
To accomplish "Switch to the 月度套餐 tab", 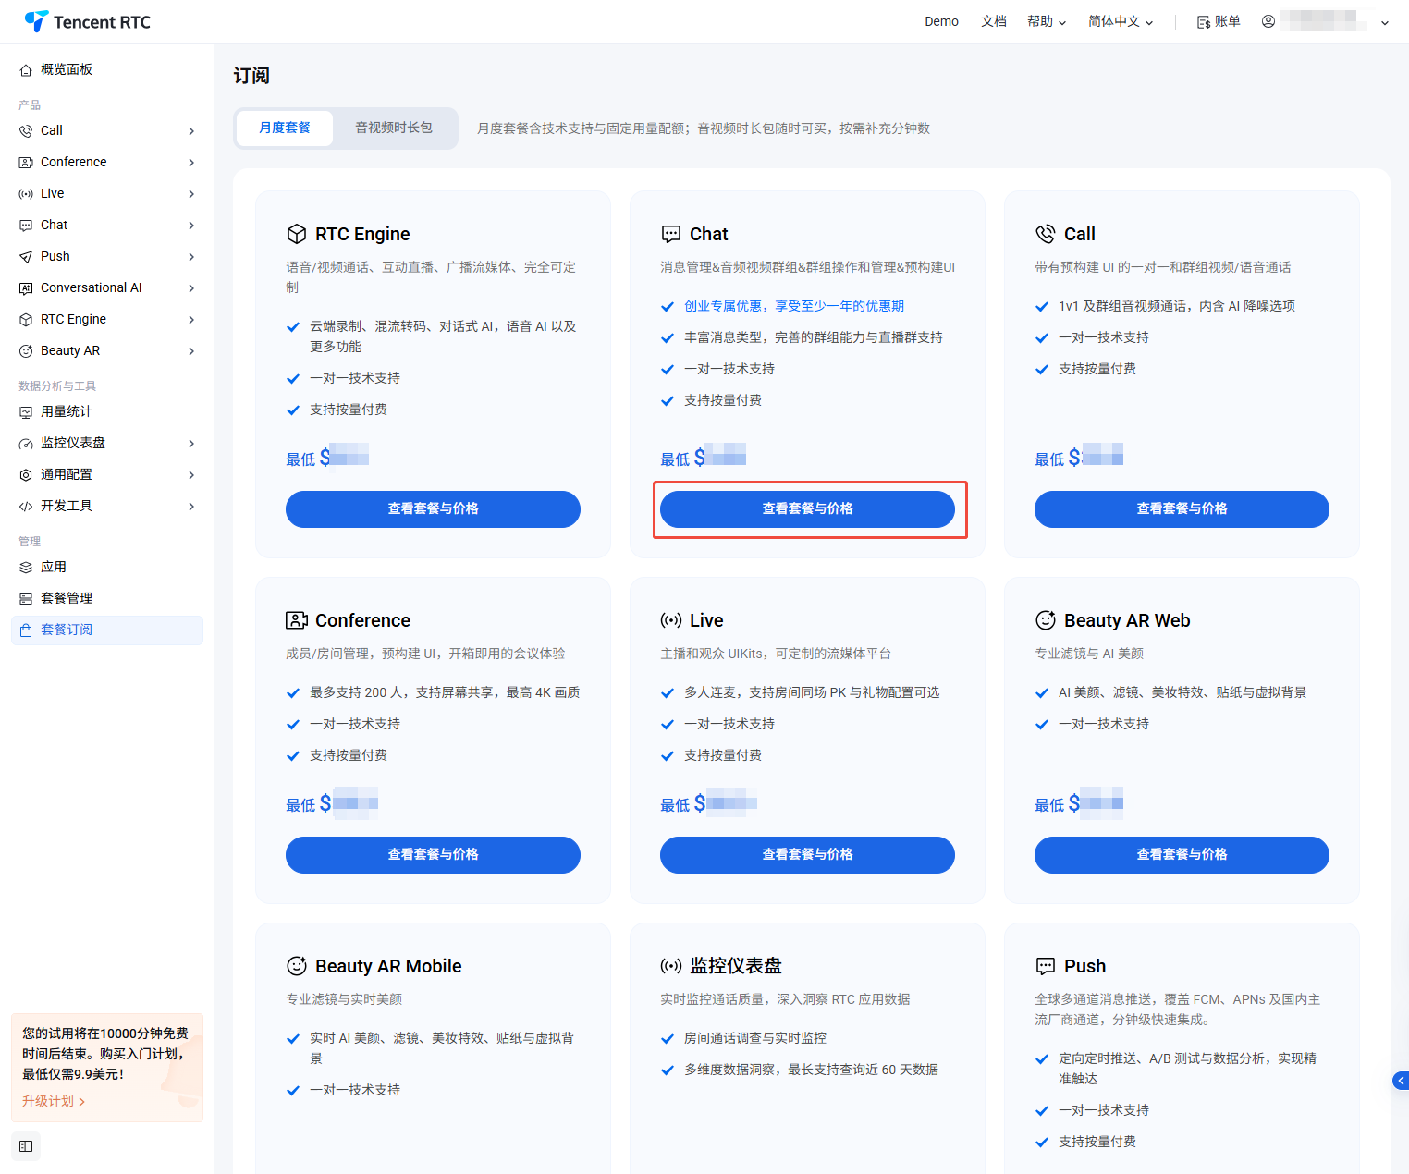I will [285, 128].
